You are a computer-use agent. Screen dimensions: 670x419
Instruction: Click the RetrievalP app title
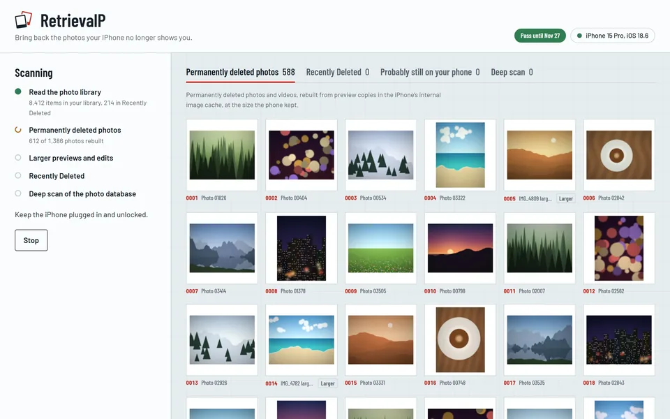(x=73, y=20)
